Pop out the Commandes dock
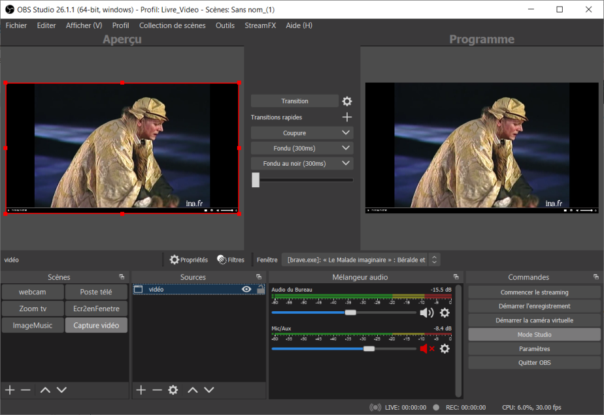 click(x=596, y=277)
